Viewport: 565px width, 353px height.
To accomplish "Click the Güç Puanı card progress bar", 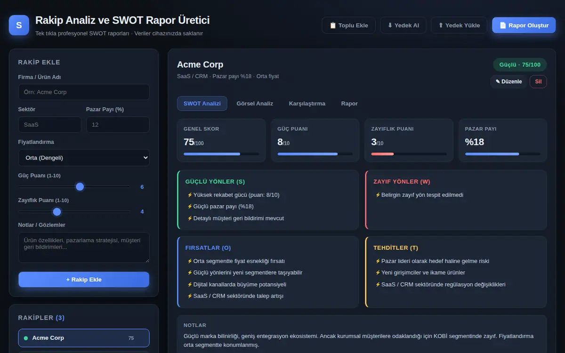I will [315, 154].
